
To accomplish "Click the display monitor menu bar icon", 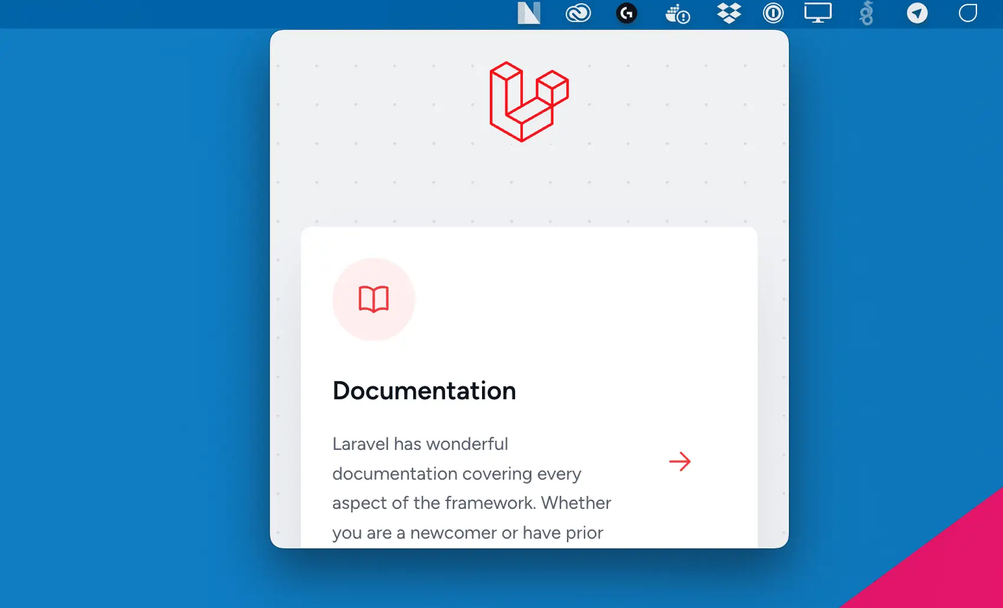I will coord(818,13).
